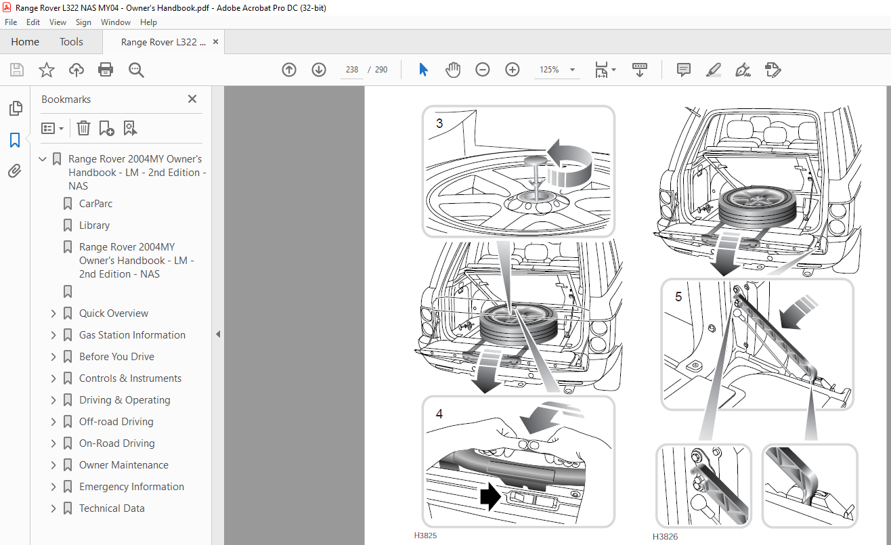The image size is (891, 545).
Task: Open the Library bookmark
Action: 94,225
